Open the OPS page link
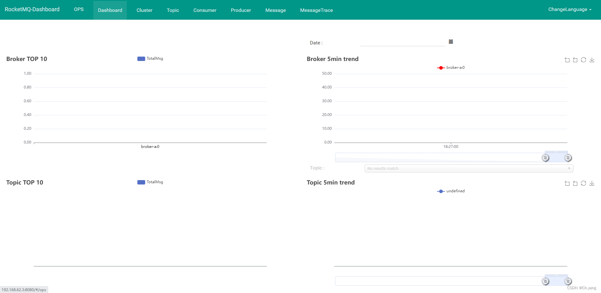Viewport: 601px width, 293px height. [79, 9]
